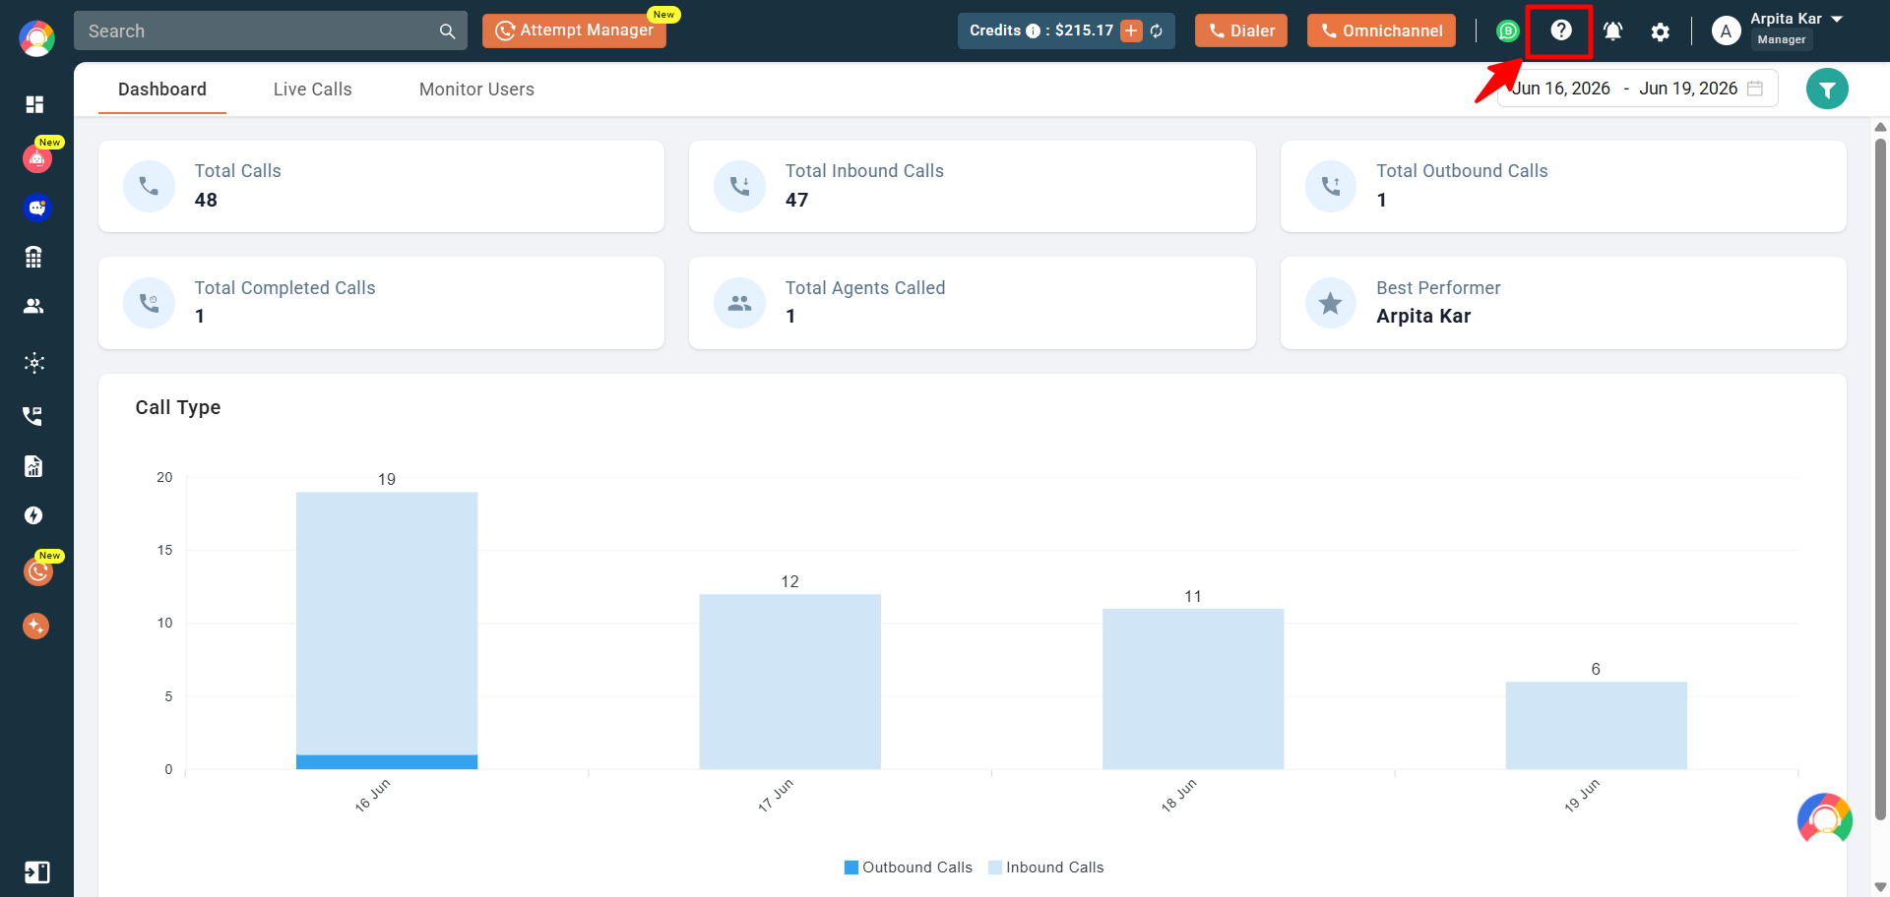Screen dimensions: 1890x897
Task: Click the Total Inbound Calls card
Action: 973,186
